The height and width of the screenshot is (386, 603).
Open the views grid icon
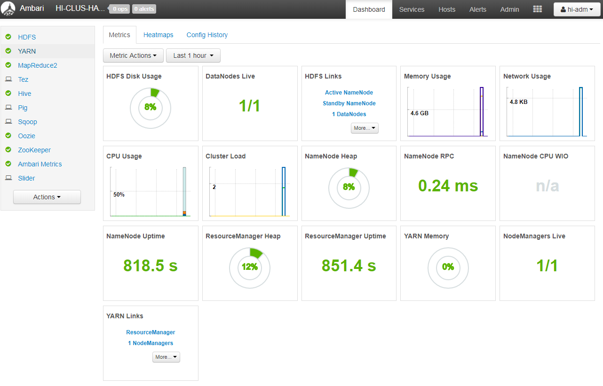tap(537, 9)
